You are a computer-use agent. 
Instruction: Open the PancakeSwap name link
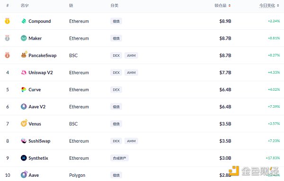click(x=43, y=55)
